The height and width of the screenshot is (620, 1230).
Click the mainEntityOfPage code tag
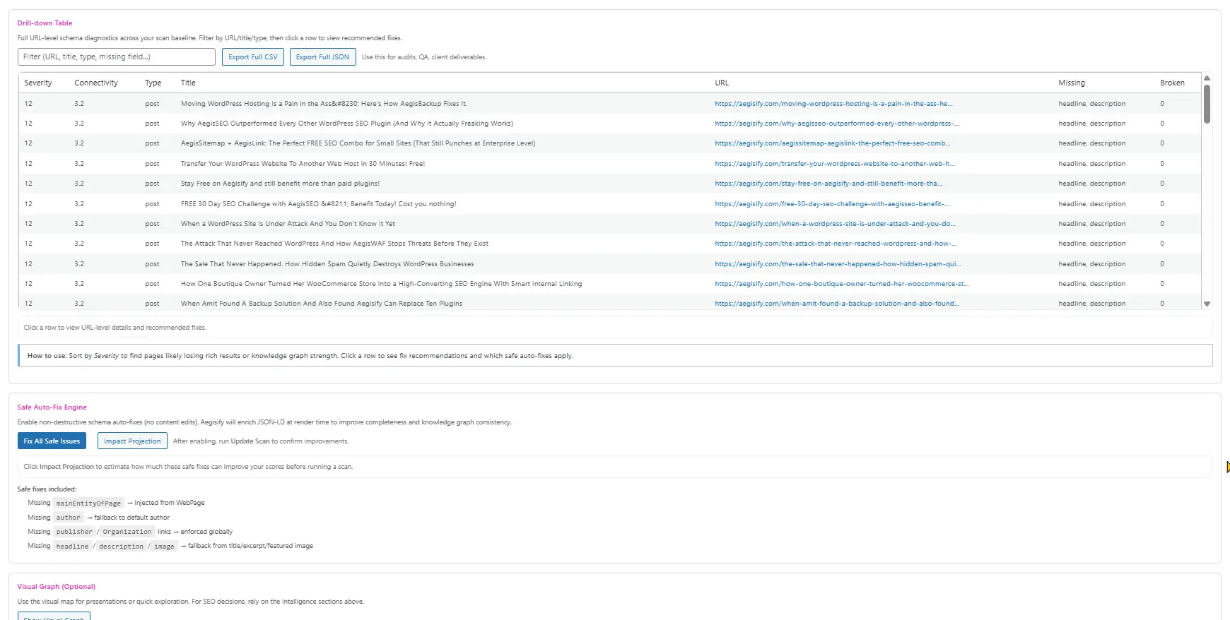coord(88,503)
